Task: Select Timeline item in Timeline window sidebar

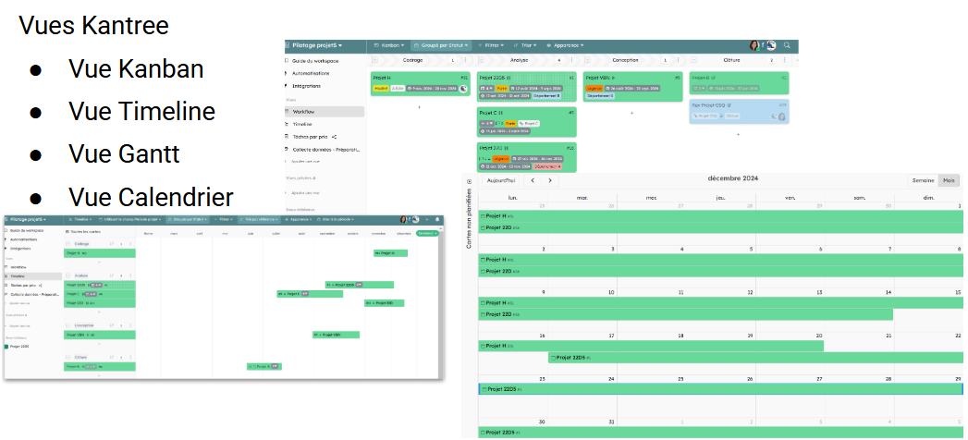Action: click(32, 276)
